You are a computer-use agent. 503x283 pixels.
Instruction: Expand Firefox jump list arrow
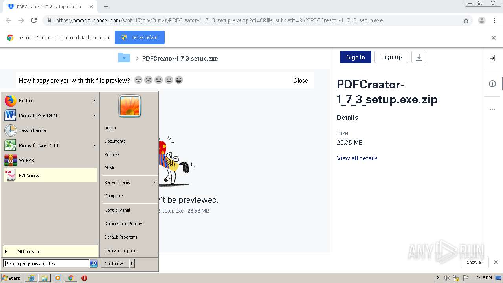(94, 101)
